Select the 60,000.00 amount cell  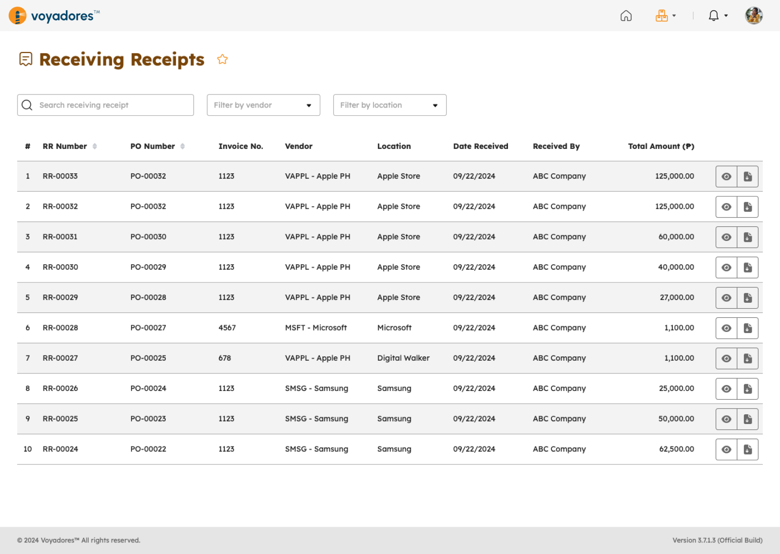click(x=676, y=237)
